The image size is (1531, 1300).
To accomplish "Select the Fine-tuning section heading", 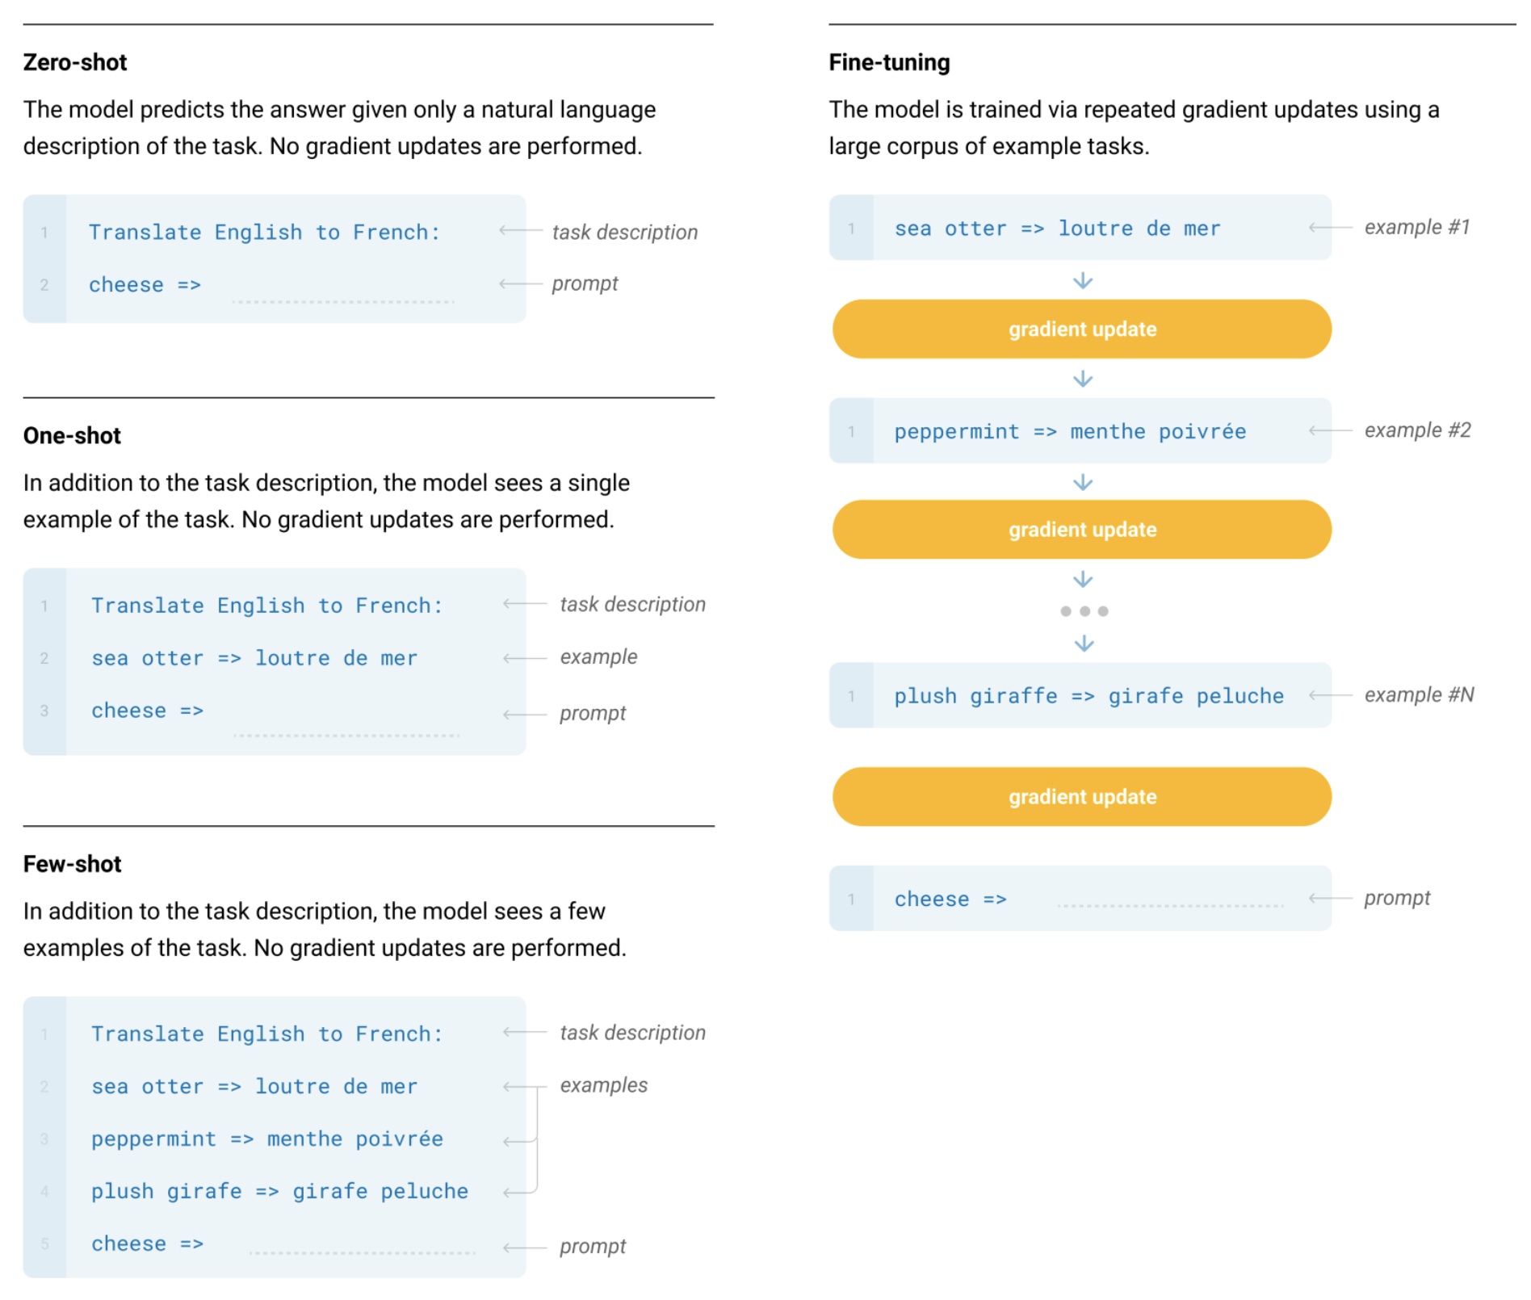I will click(888, 62).
